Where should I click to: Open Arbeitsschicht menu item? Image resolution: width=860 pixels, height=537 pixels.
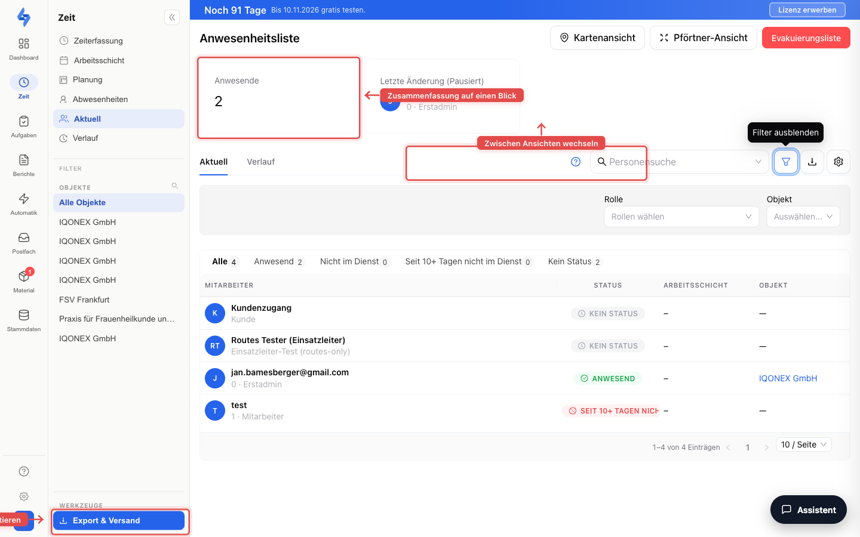pos(119,60)
